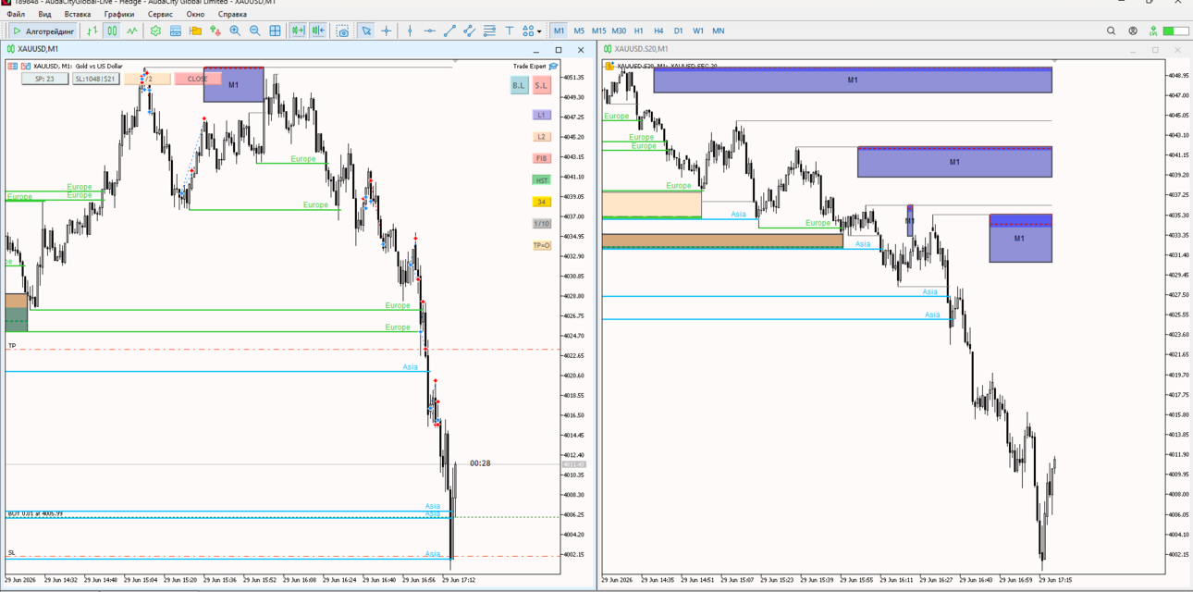1193x592 pixels.
Task: Click the Trade Expert graduation cap icon
Action: pos(554,66)
